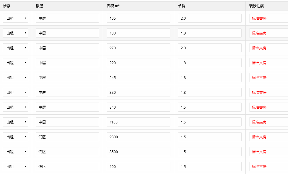Open the 状态 dropdown in the 165 area row
Screen dimensions: 288x174
(x=15, y=18)
